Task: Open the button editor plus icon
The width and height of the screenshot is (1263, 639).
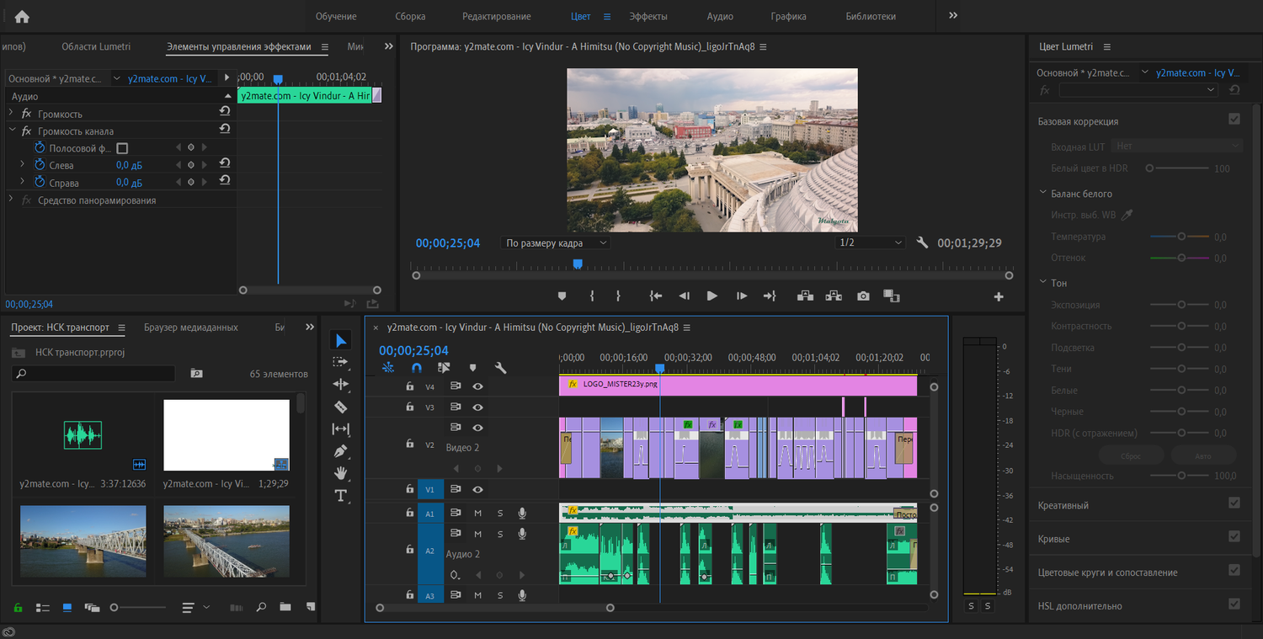Action: pyautogui.click(x=999, y=296)
